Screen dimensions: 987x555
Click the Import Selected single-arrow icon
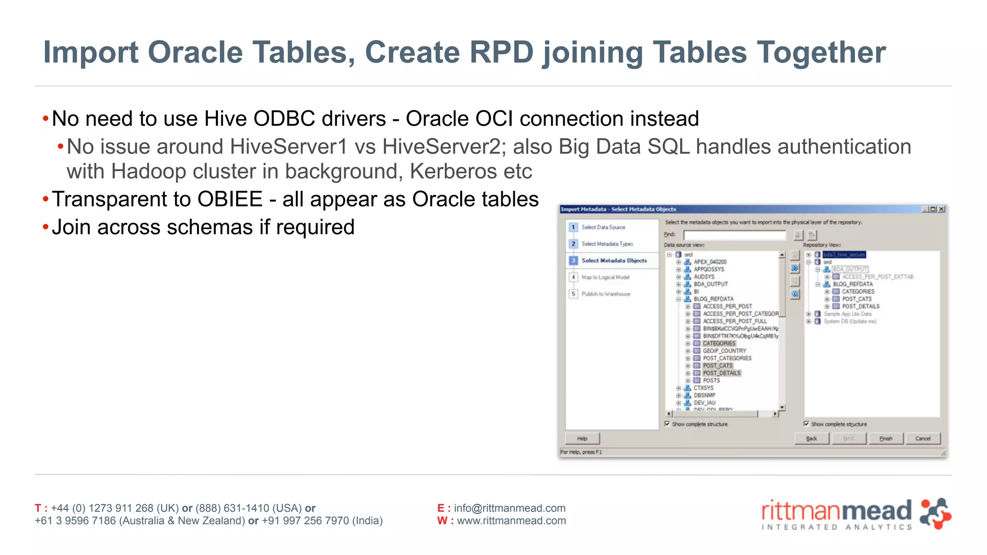click(795, 255)
